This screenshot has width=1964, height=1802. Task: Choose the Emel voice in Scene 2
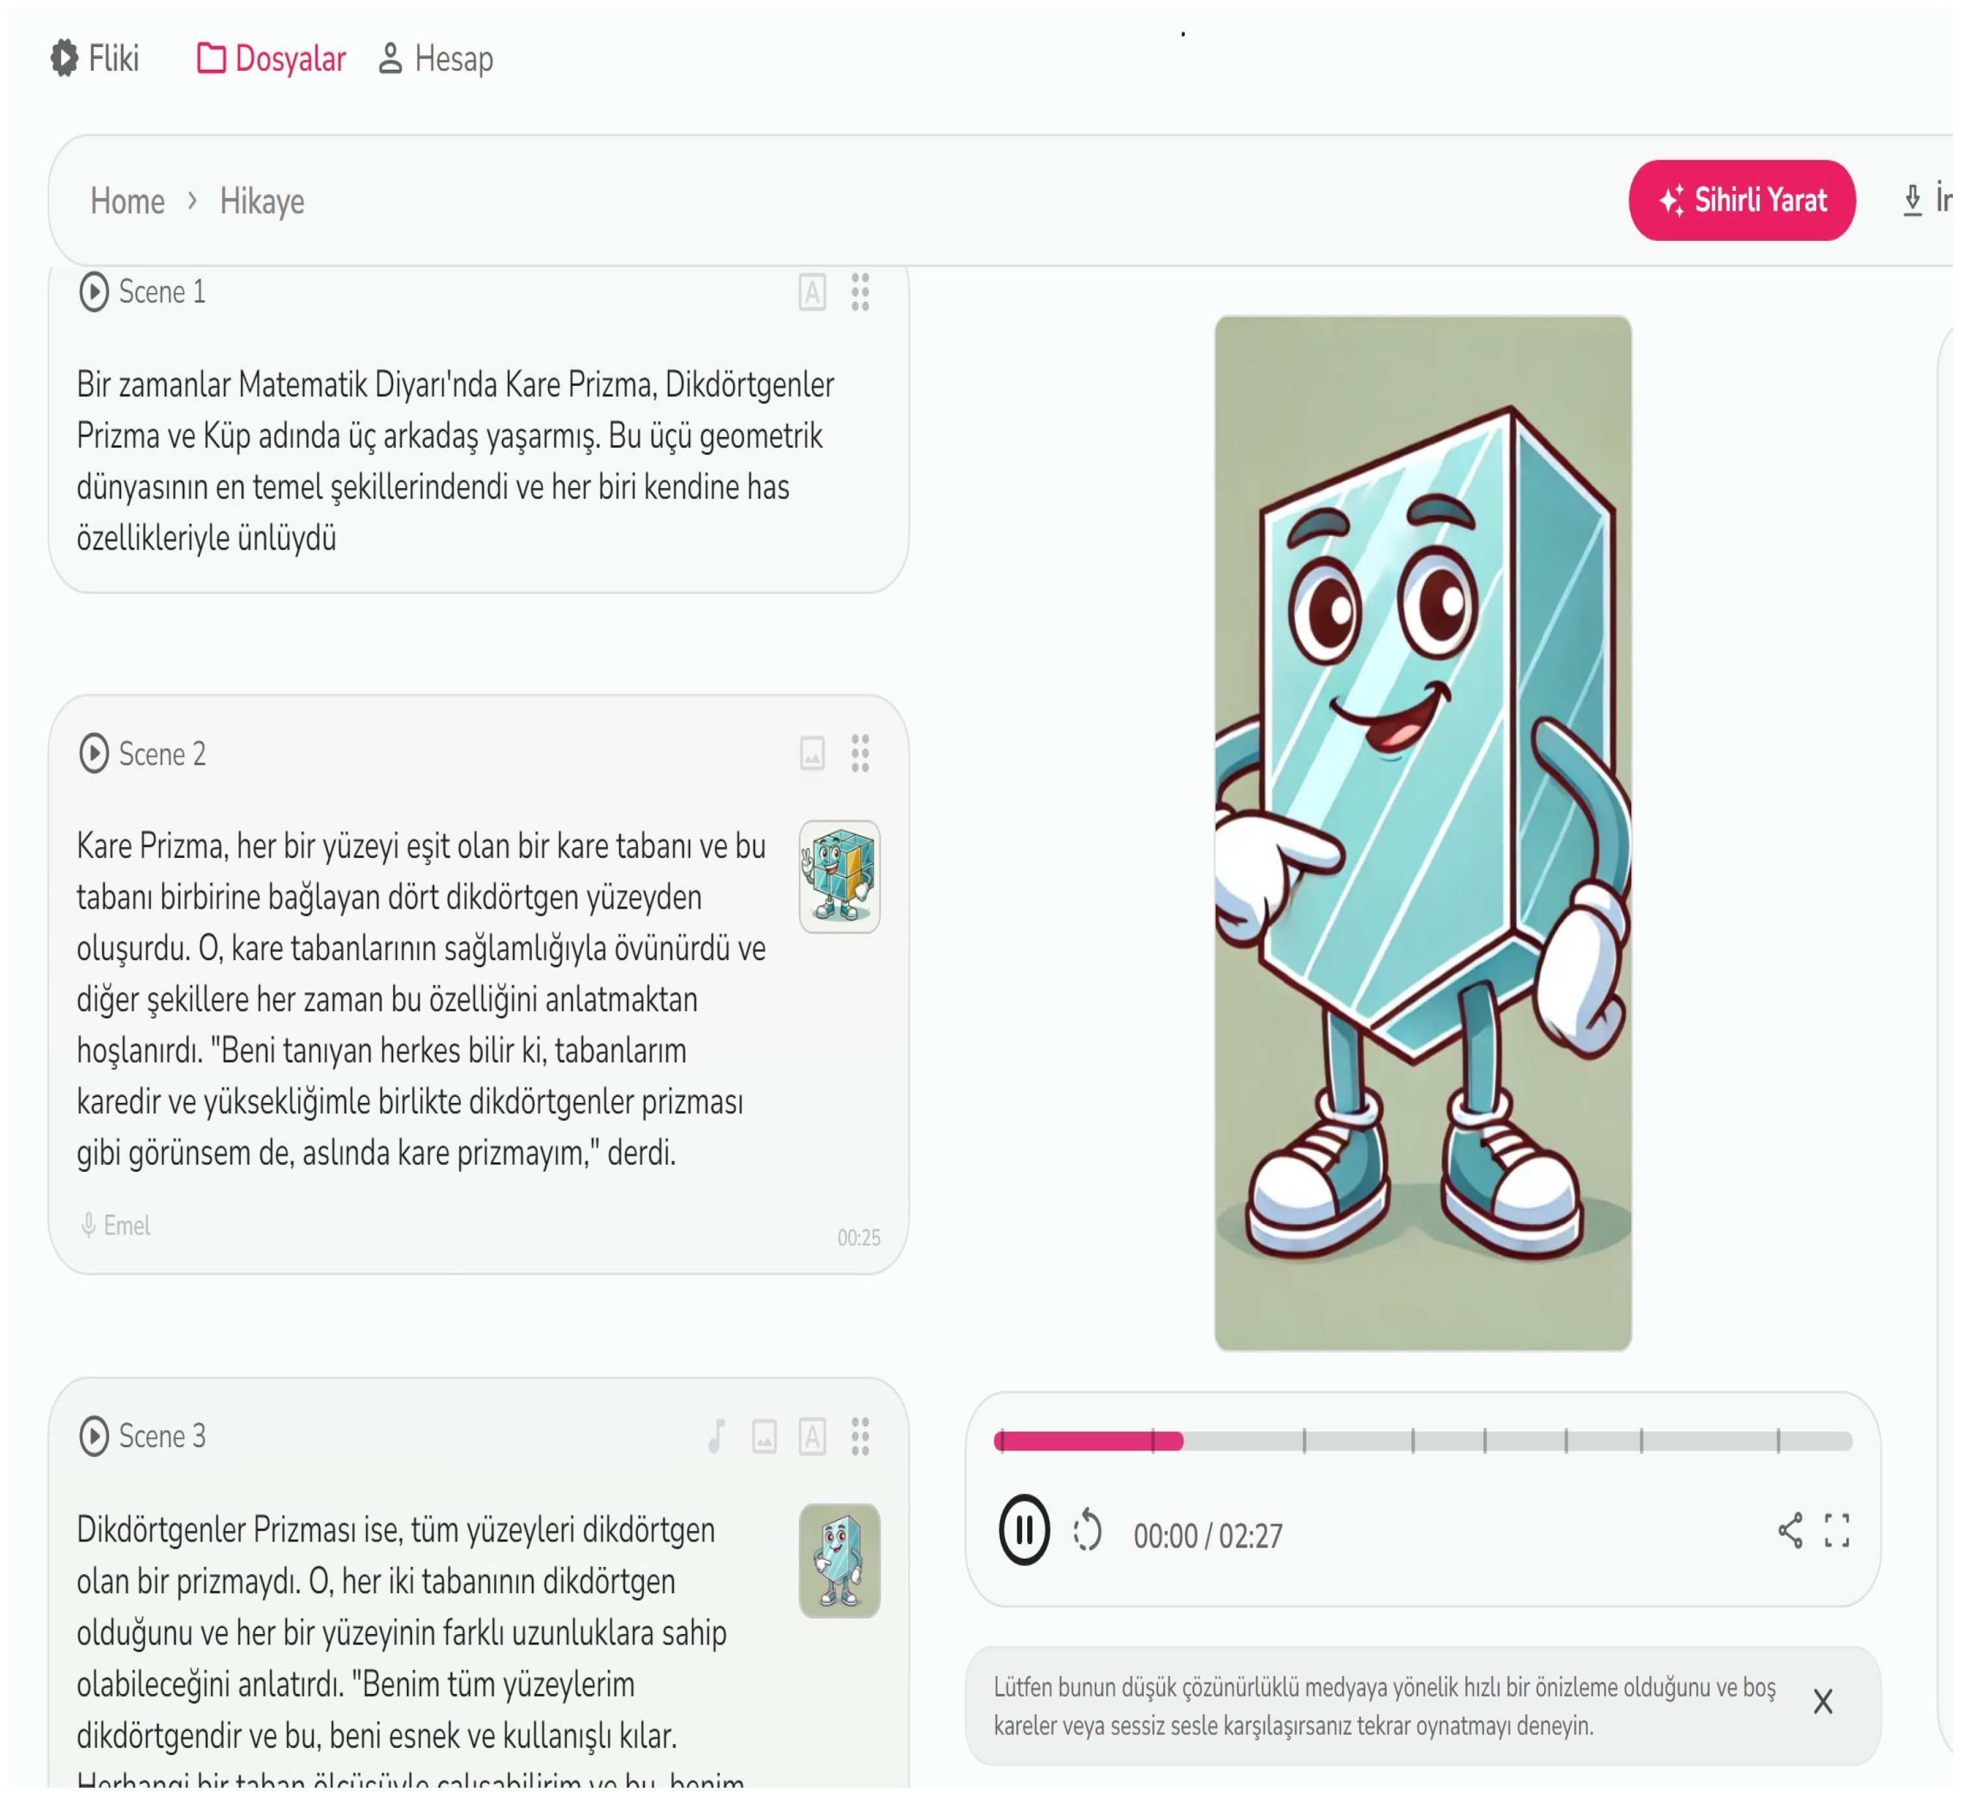pyautogui.click(x=117, y=1226)
